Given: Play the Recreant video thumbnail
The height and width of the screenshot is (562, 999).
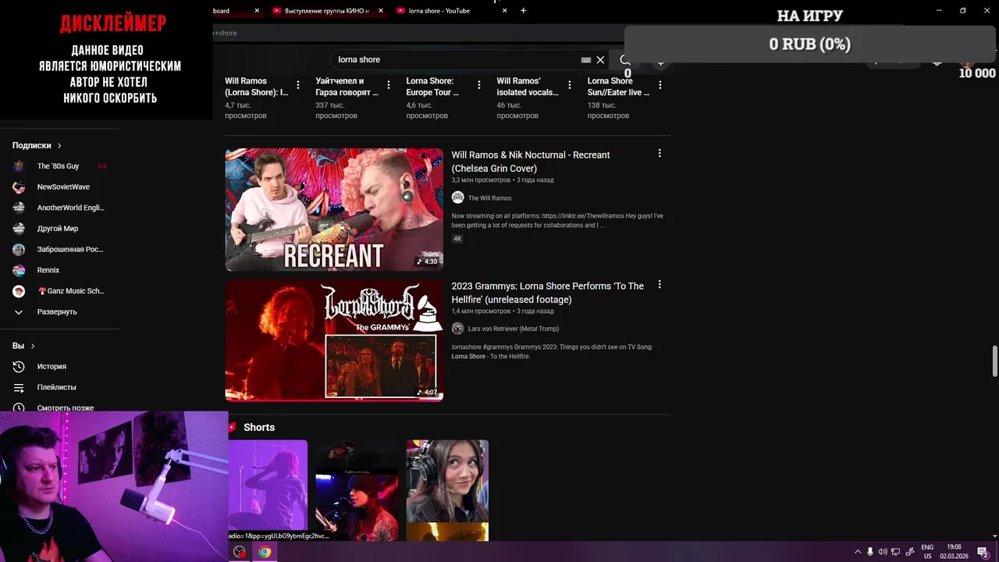Looking at the screenshot, I should [x=334, y=209].
